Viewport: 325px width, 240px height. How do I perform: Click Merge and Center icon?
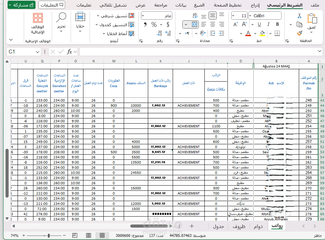coord(194,24)
